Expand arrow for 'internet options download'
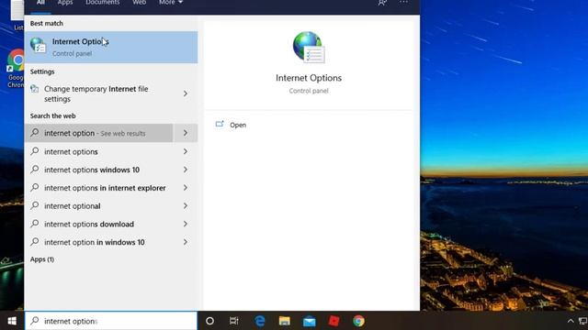This screenshot has width=588, height=330. pyautogui.click(x=186, y=224)
